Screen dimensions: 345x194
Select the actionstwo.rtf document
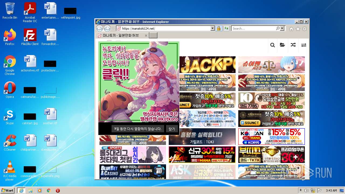pos(30,64)
